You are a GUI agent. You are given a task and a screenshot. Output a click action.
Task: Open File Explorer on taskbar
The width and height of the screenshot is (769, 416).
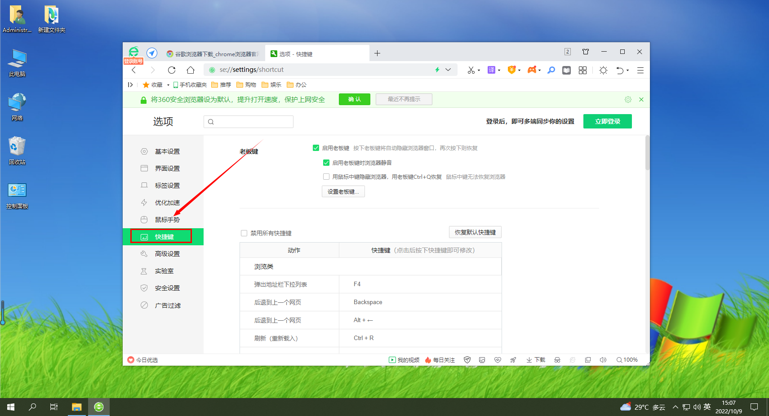[x=77, y=407]
